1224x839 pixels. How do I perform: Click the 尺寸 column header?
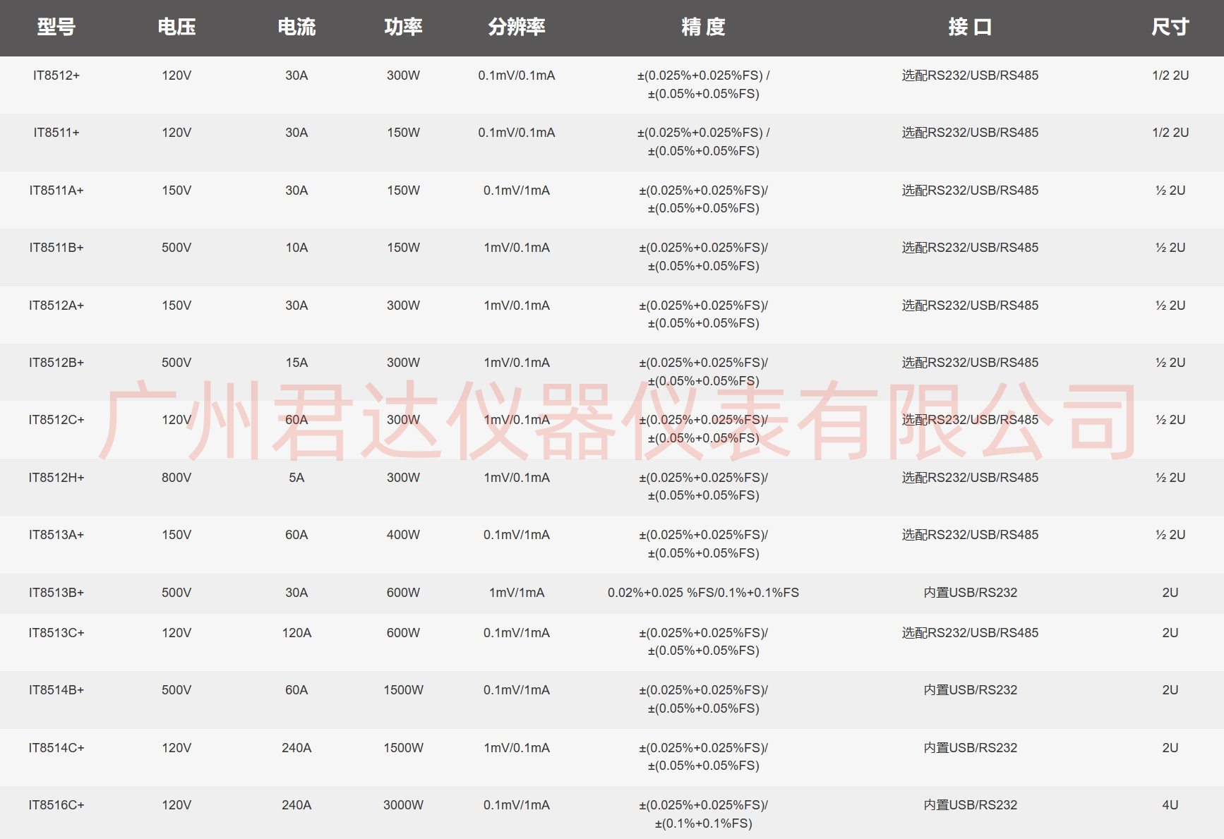pos(1170,27)
